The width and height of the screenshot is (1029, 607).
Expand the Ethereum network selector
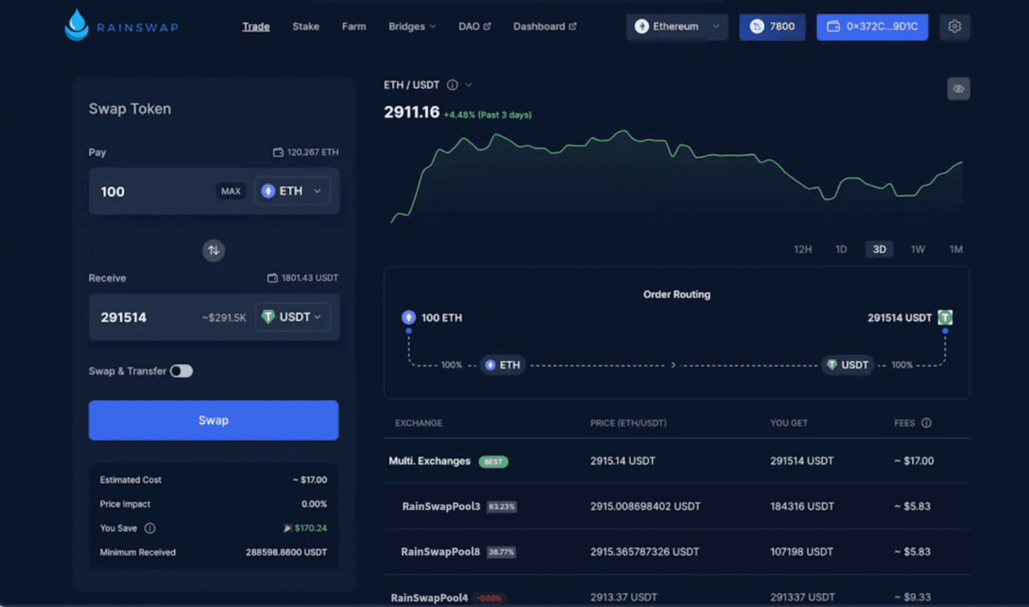point(676,26)
